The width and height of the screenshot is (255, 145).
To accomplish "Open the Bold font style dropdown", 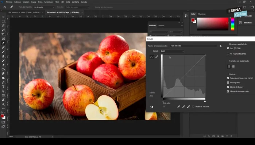I will pos(176,32).
